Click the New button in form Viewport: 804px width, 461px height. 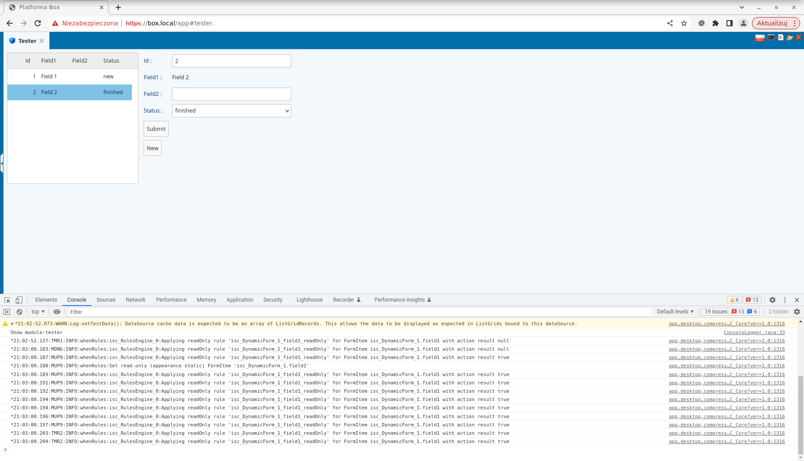tap(152, 148)
